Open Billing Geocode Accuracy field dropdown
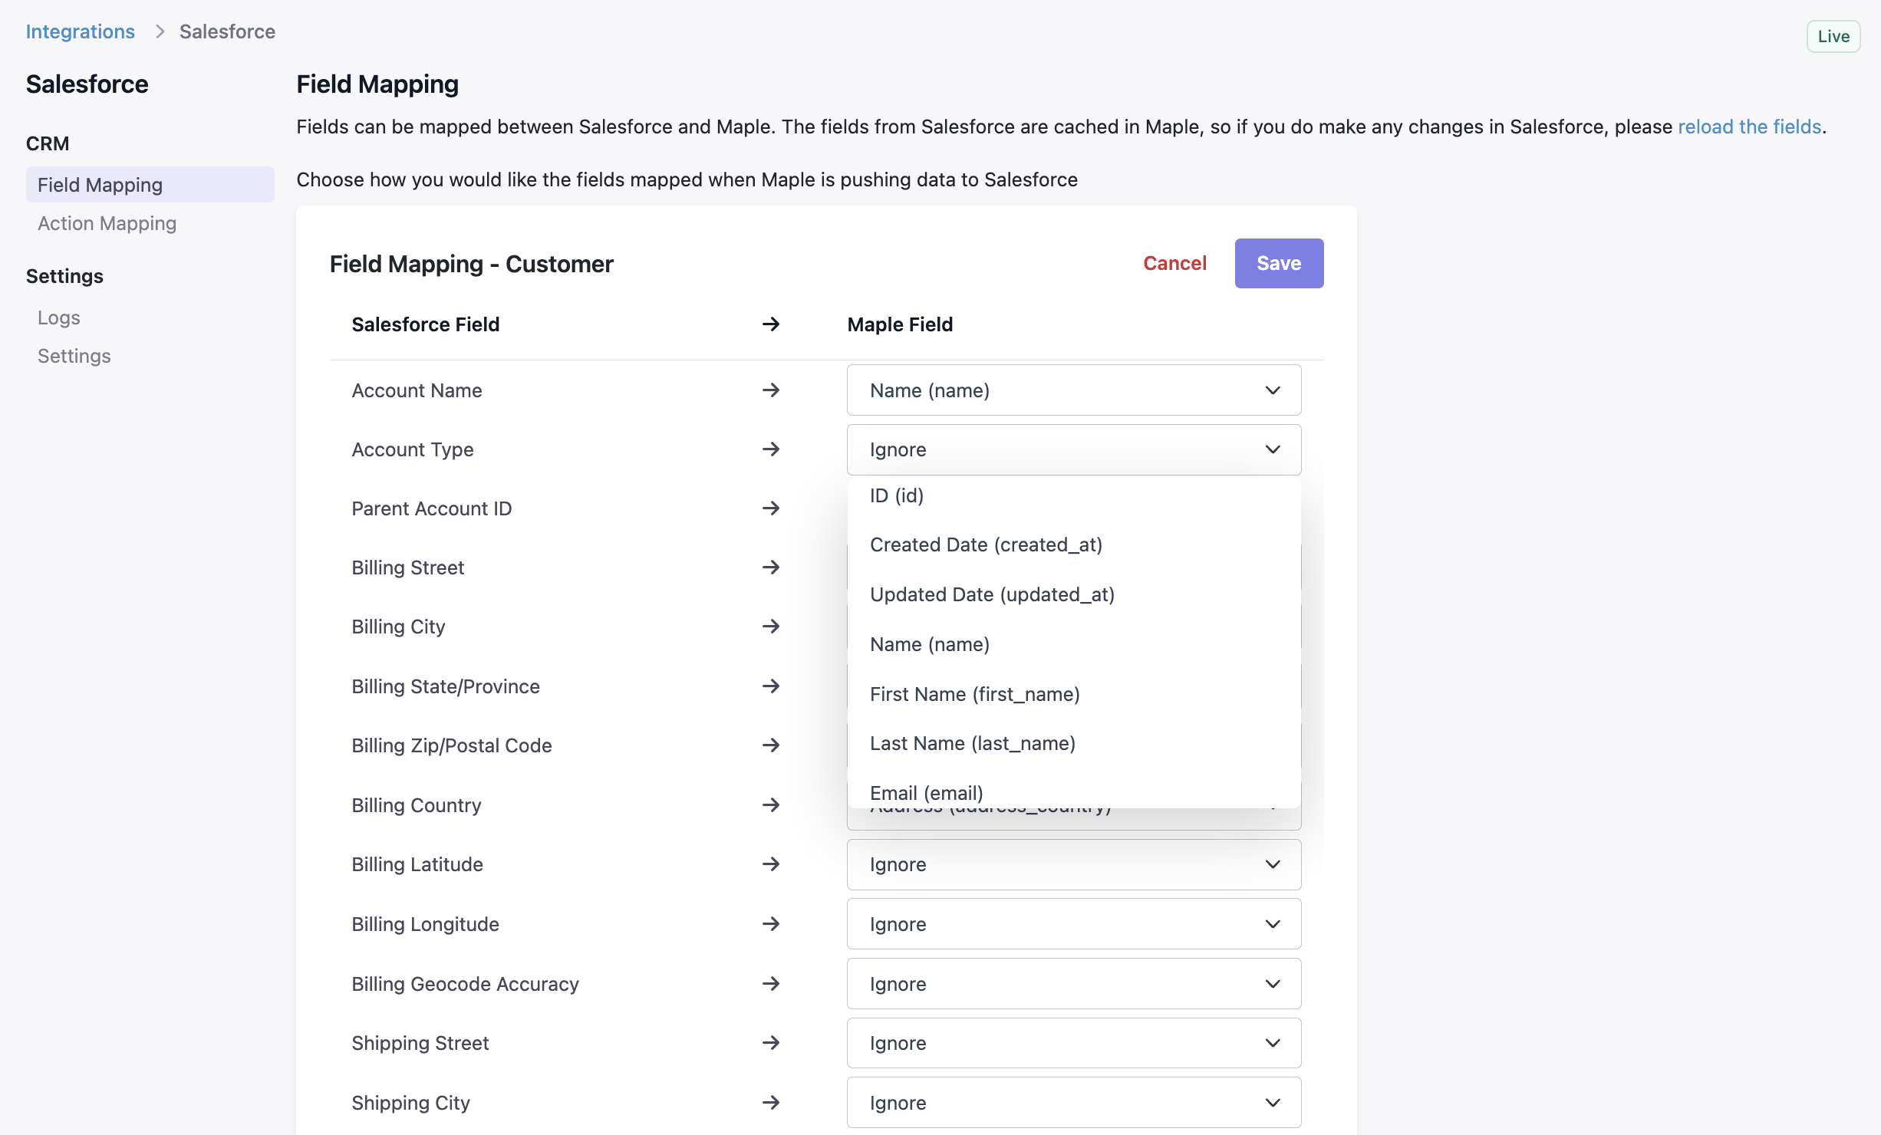This screenshot has height=1135, width=1881. [1073, 984]
